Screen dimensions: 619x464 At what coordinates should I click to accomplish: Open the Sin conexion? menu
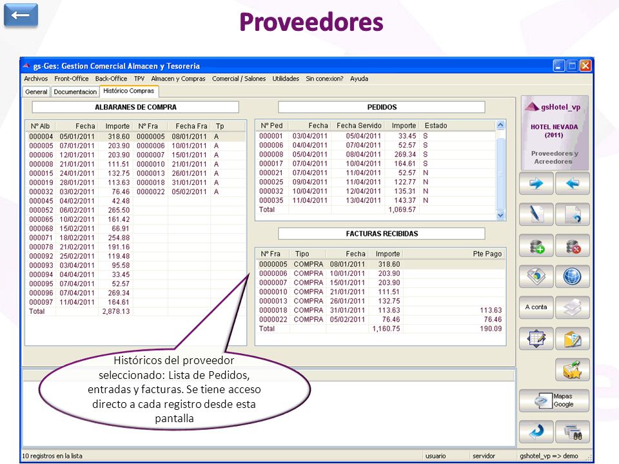[x=324, y=79]
